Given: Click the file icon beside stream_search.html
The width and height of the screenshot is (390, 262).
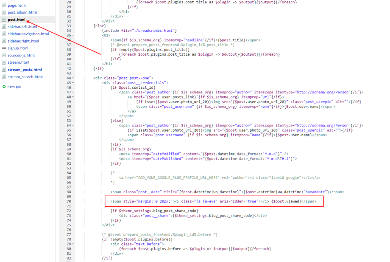Looking at the screenshot, I should pos(4,77).
